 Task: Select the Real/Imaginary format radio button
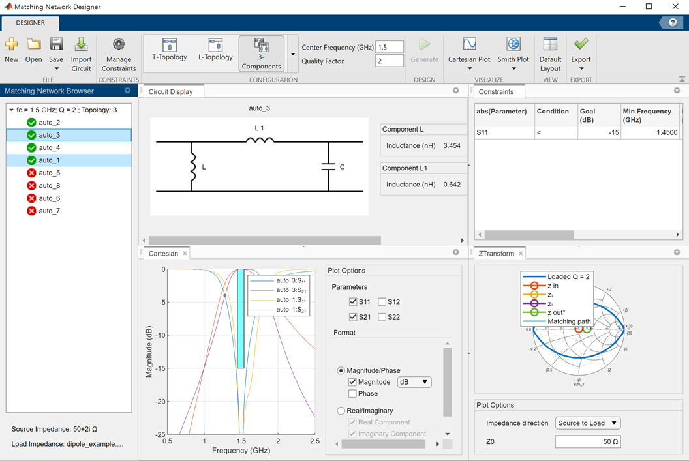point(341,411)
